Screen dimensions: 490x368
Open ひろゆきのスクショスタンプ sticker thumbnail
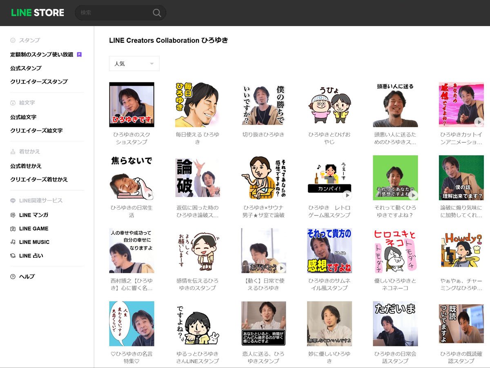pos(131,105)
